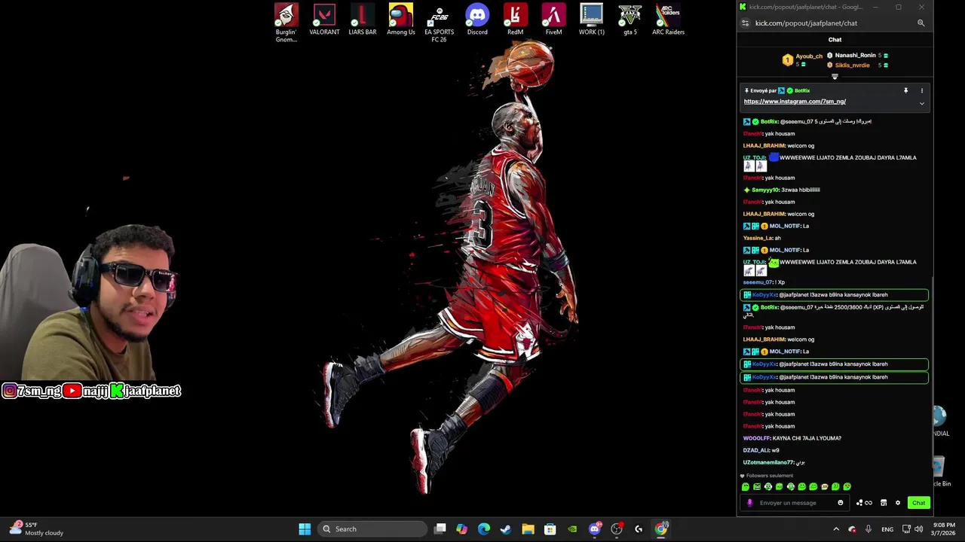Image resolution: width=965 pixels, height=542 pixels.
Task: Click the microphone icon in system tray
Action: point(868,529)
